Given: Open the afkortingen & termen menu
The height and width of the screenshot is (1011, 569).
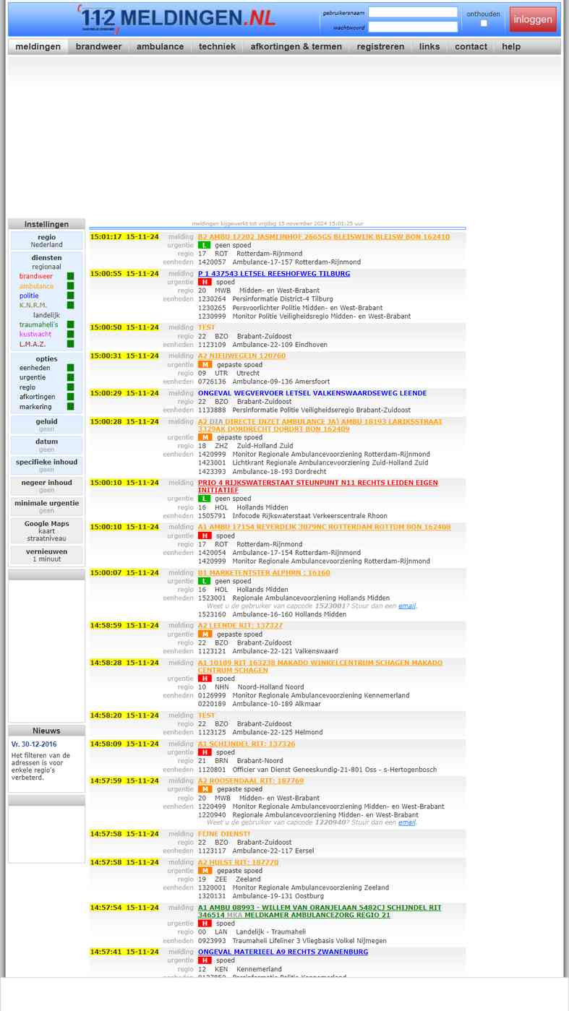Looking at the screenshot, I should [x=296, y=46].
